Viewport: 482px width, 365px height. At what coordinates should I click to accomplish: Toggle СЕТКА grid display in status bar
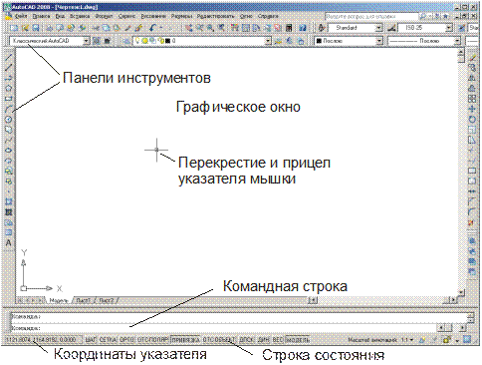pos(108,340)
